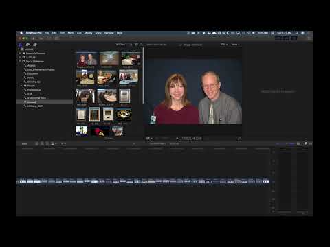Viewport: 330px width, 247px height.
Task: Click the Overwrite clip icon
Action: point(52,143)
